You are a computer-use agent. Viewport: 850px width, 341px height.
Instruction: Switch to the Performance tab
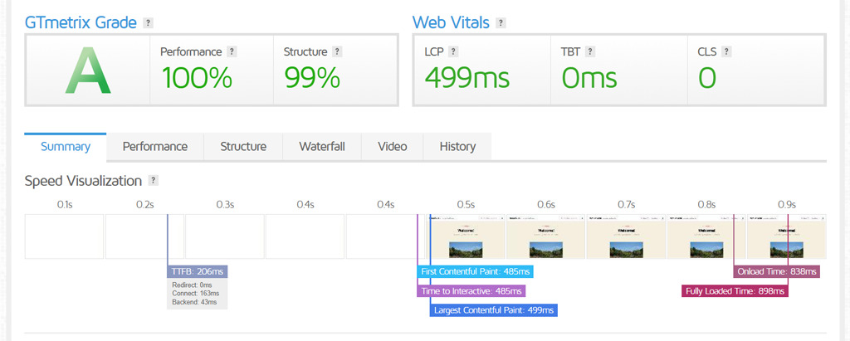click(x=155, y=147)
